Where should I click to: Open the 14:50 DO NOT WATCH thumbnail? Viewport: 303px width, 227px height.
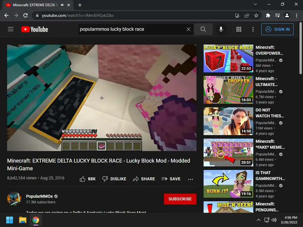tap(228, 121)
